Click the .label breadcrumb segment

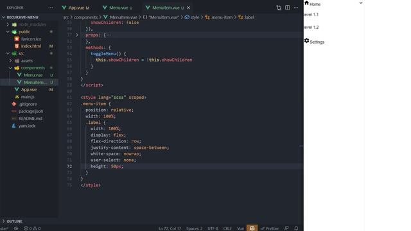click(249, 17)
